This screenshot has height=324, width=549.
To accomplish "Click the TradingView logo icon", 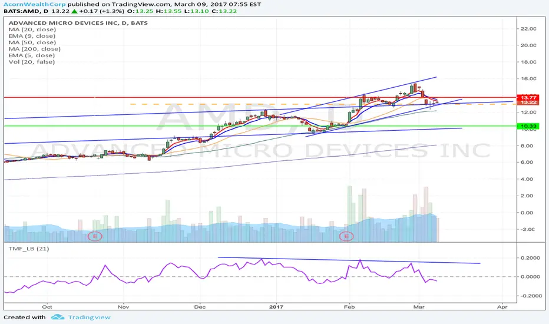I will (57, 317).
